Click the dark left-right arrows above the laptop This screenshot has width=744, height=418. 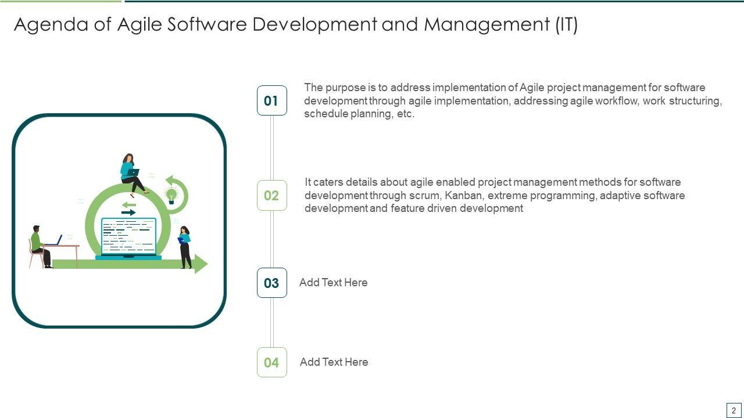tap(128, 208)
